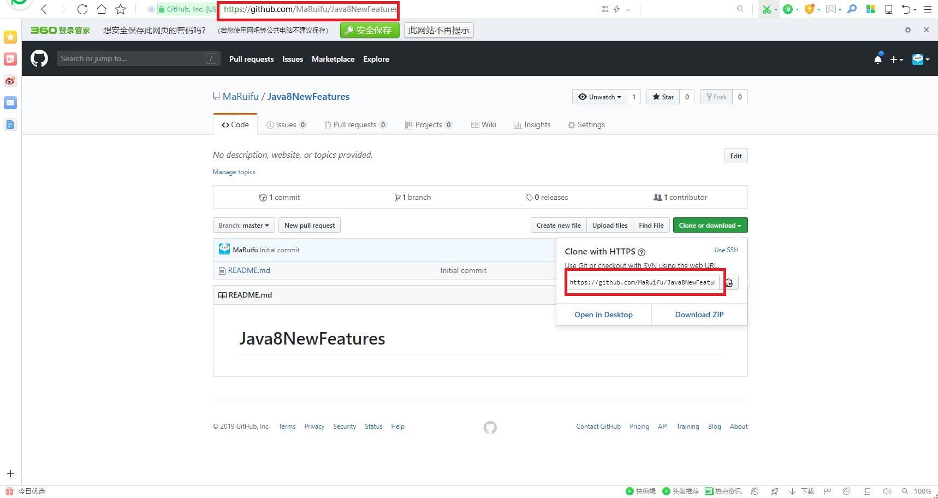
Task: Click Find File button
Action: [x=651, y=225]
